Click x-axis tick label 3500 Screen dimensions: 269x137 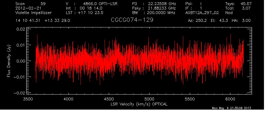(x=28, y=99)
